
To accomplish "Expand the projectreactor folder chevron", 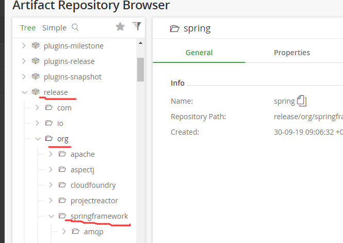I will [51, 200].
